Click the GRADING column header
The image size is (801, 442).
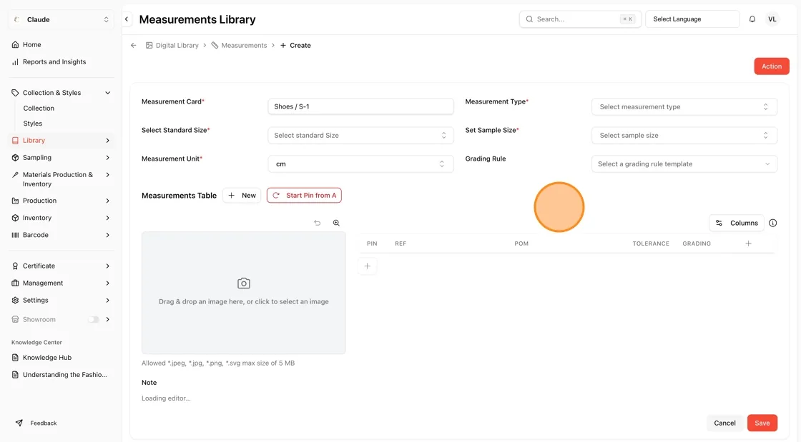pos(697,243)
